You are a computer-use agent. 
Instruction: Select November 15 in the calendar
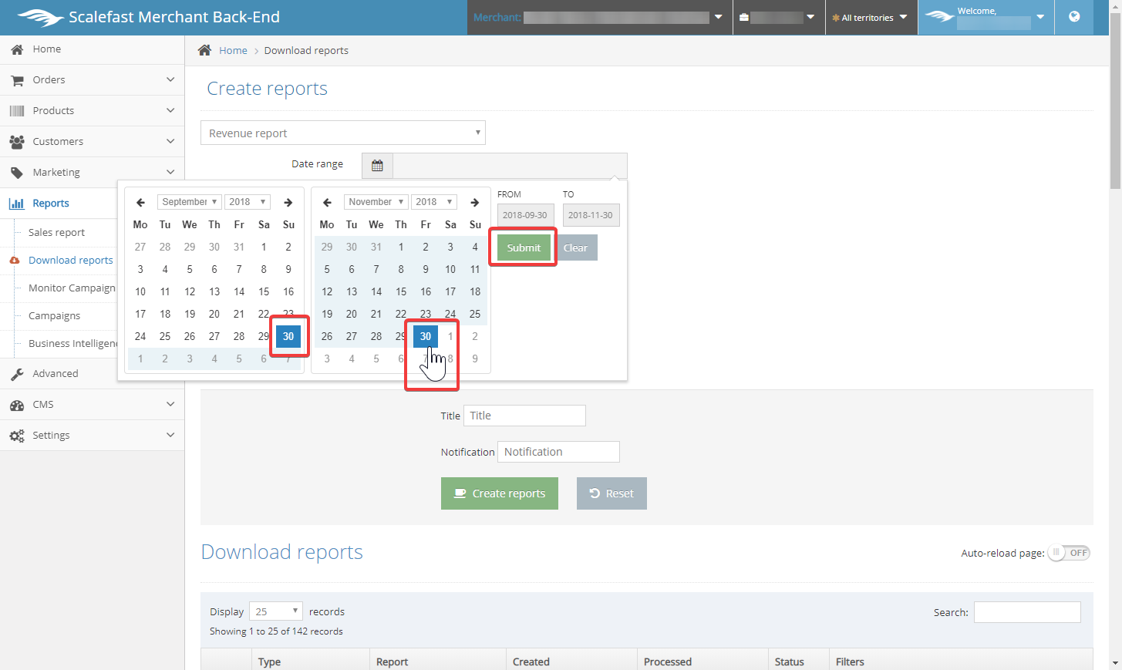coord(401,292)
